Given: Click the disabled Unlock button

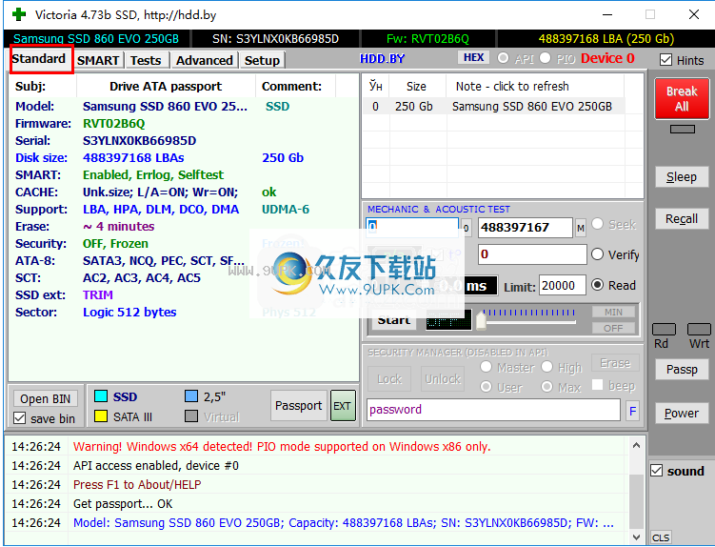Looking at the screenshot, I should [443, 379].
